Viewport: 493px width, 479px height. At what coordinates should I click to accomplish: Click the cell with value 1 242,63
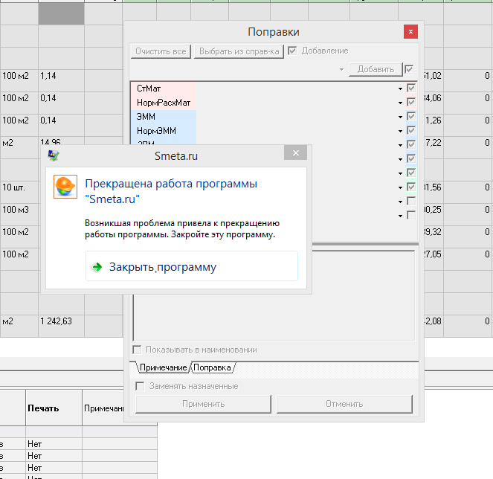point(61,326)
